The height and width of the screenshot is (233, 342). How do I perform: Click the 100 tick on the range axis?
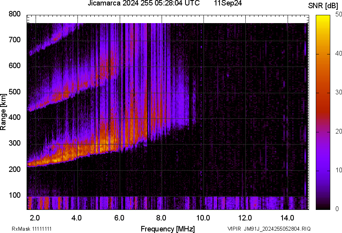(x=14, y=195)
